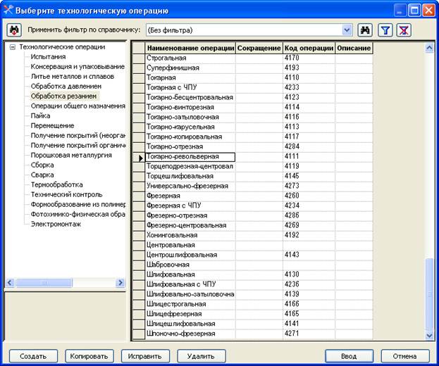
Task: Cancel dialog with 'Отмена' button
Action: (405, 356)
